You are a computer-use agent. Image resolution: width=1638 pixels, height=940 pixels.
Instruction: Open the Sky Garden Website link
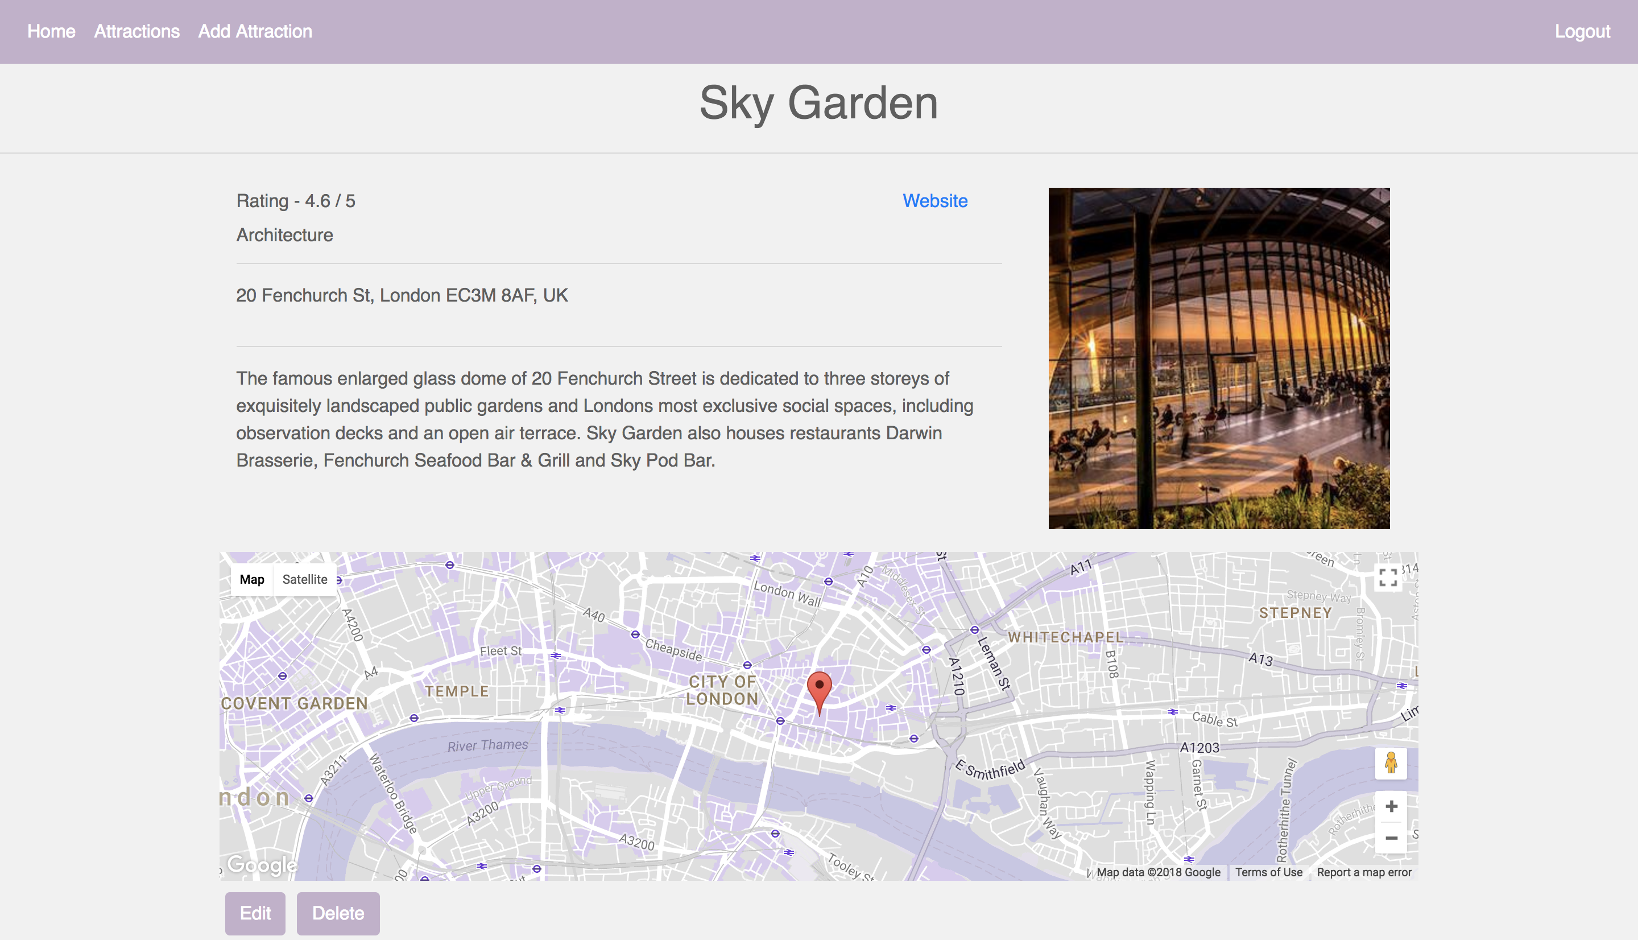coord(935,201)
